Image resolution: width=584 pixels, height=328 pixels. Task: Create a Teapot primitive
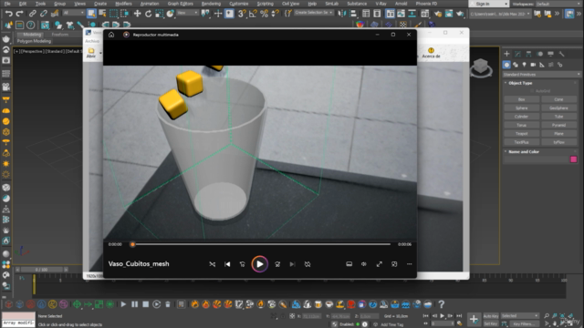click(521, 134)
